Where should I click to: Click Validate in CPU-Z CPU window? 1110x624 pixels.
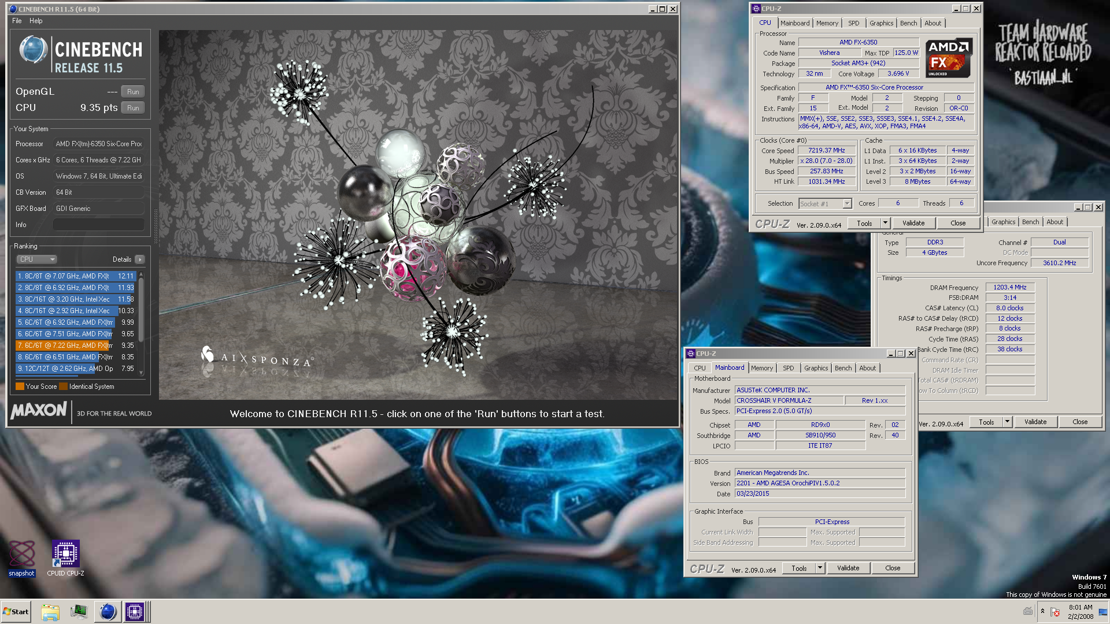click(x=913, y=224)
